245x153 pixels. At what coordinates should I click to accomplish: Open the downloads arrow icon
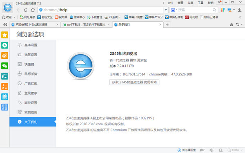tap(240, 10)
